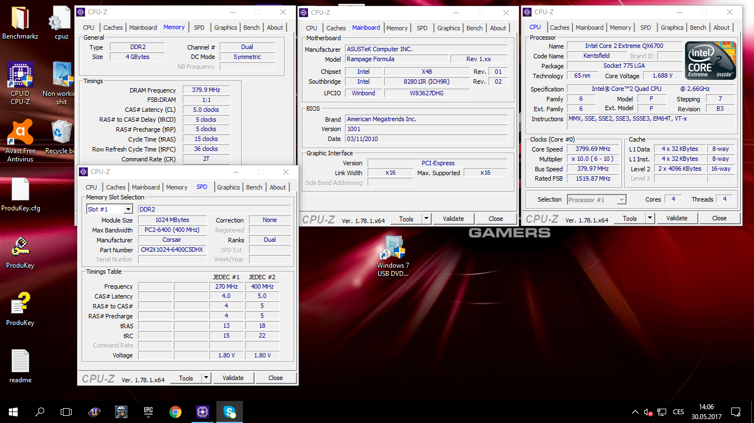
Task: Click Validate in the CPU window
Action: [x=677, y=218]
